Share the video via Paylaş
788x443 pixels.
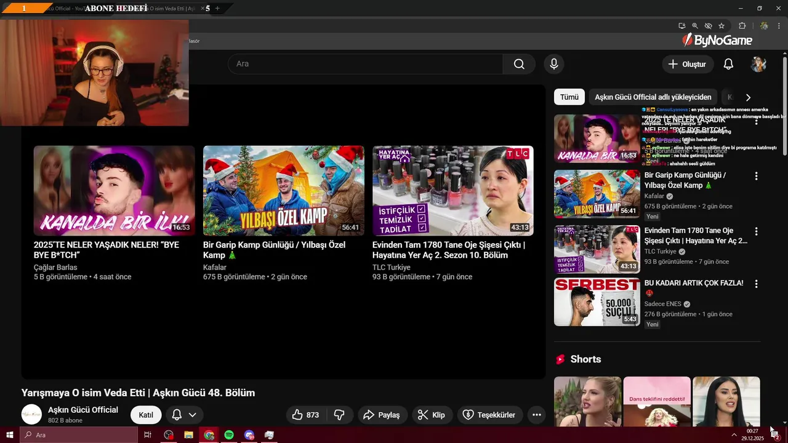(381, 415)
